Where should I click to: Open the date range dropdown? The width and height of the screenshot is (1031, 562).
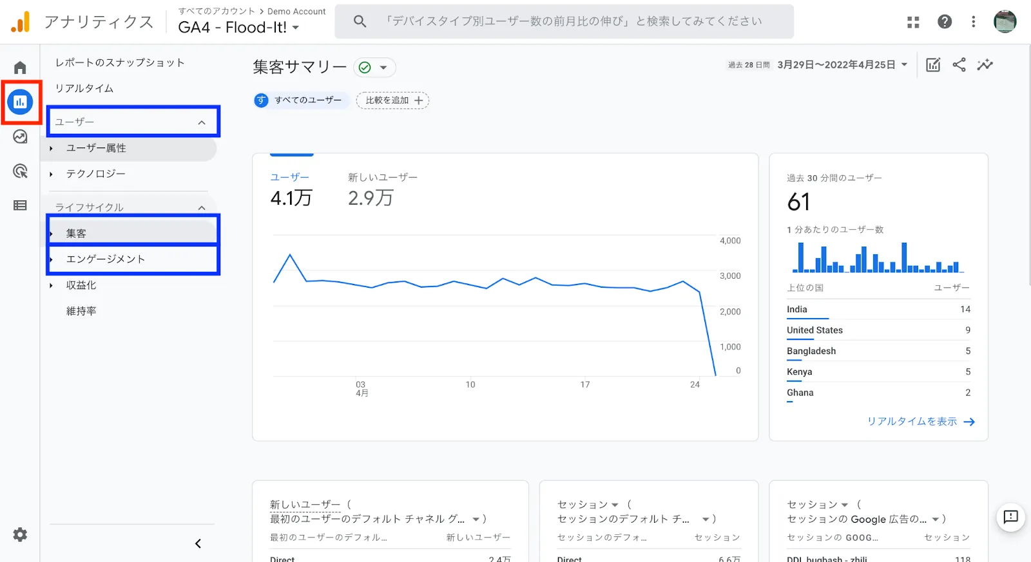(x=843, y=64)
